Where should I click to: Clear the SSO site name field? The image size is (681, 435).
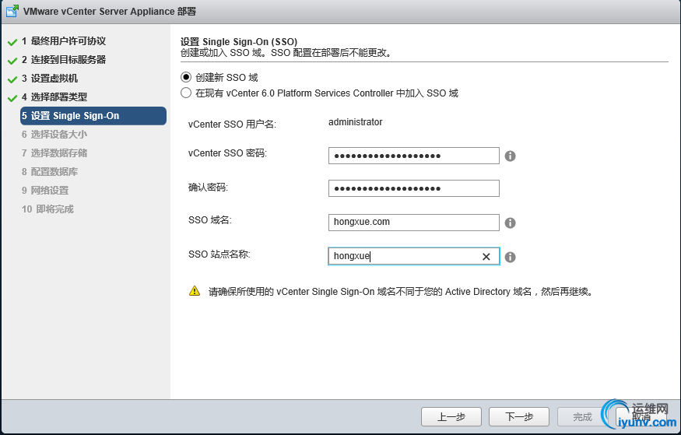tap(486, 257)
